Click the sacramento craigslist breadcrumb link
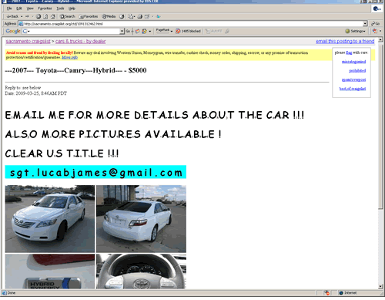 click(x=28, y=42)
